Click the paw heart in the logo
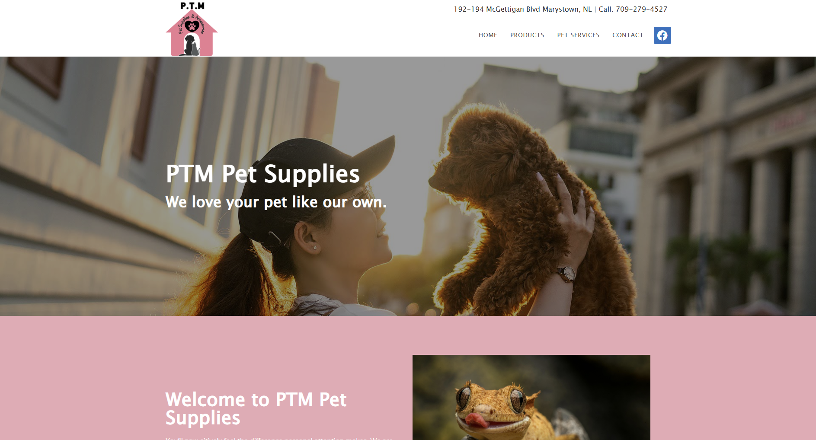The image size is (816, 440). [x=192, y=26]
